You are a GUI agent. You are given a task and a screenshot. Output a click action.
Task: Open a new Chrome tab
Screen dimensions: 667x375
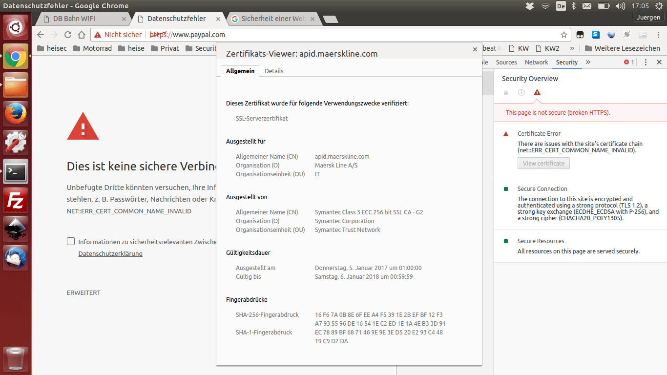pos(331,20)
